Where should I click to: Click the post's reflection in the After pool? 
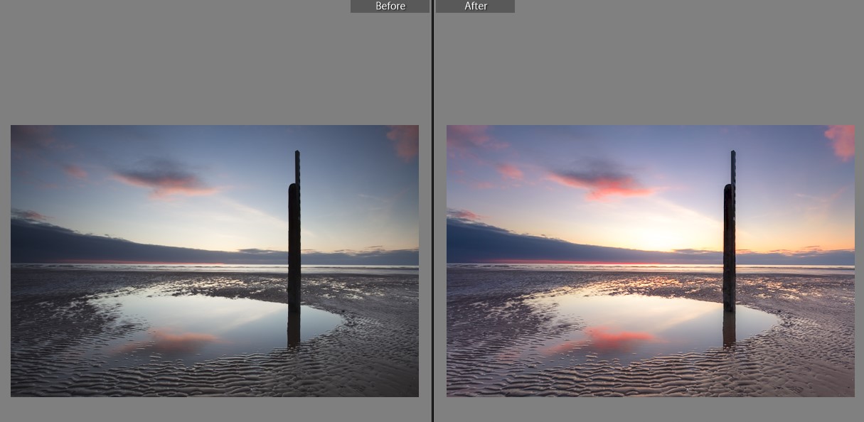coord(729,329)
